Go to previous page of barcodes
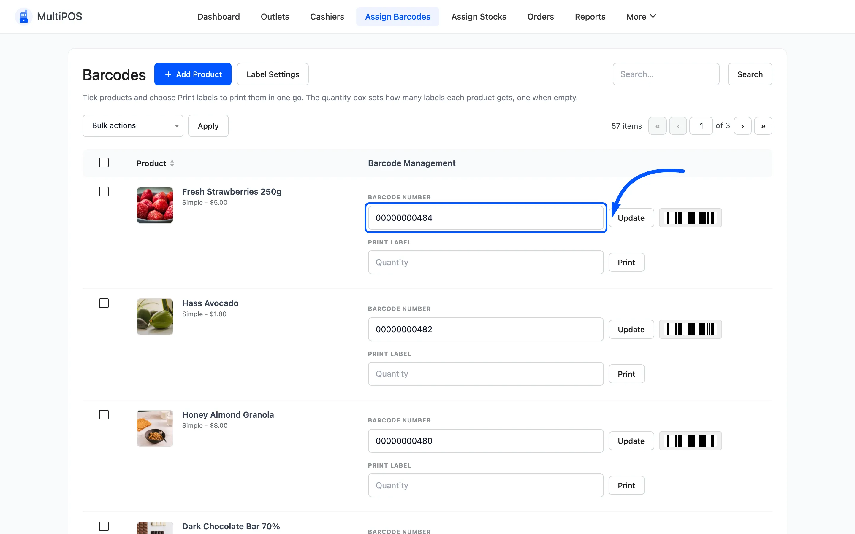Image resolution: width=855 pixels, height=534 pixels. 678,126
